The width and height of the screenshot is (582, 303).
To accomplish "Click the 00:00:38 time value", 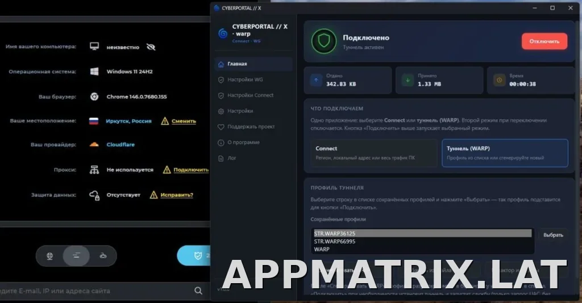I will (x=523, y=84).
